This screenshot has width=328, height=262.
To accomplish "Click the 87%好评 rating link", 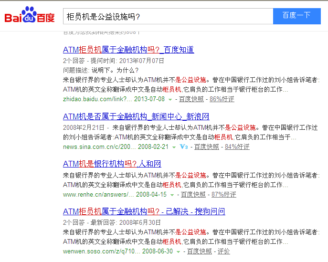I will pos(223,195).
